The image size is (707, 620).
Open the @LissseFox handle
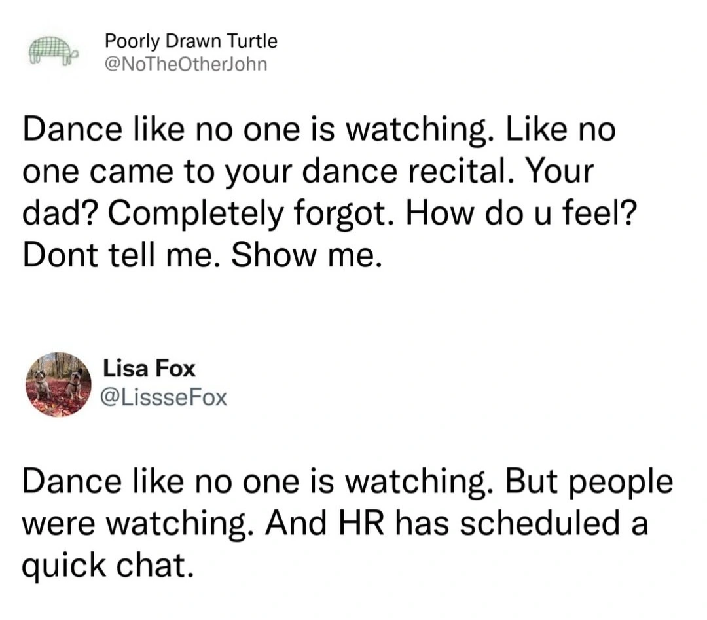[165, 397]
